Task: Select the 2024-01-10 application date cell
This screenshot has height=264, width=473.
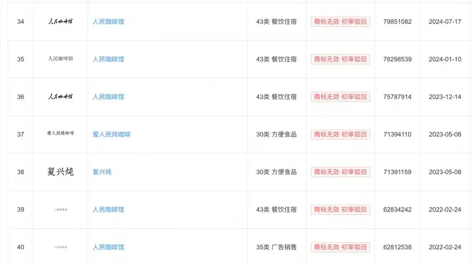Action: click(x=445, y=59)
